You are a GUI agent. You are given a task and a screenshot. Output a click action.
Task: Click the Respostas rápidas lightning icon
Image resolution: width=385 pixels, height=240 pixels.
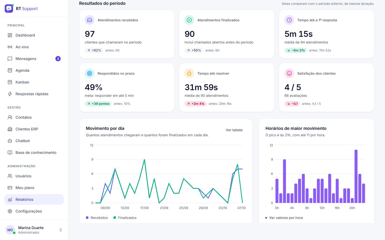(x=10, y=94)
